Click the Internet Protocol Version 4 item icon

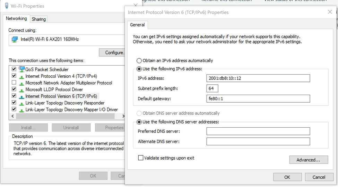21,77
